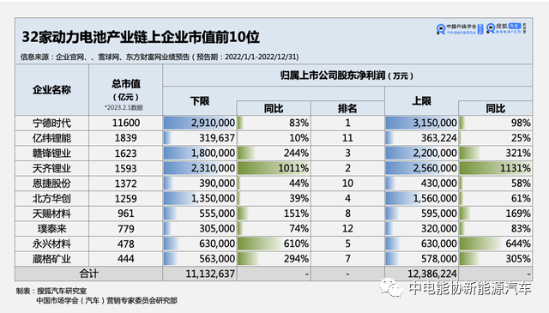Click the 排名 column header
Screen dimensions: 549x313
pyautogui.click(x=347, y=108)
